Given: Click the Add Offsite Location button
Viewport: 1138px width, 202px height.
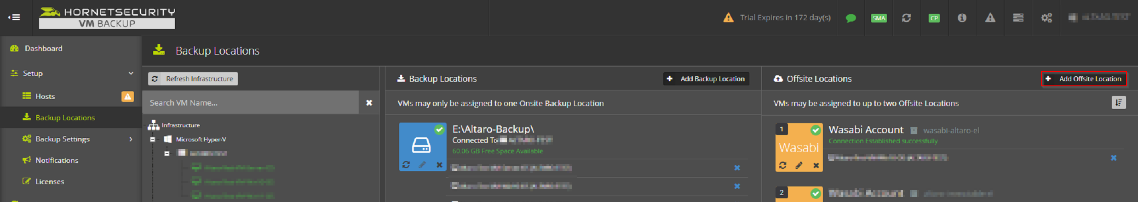Looking at the screenshot, I should (1084, 79).
